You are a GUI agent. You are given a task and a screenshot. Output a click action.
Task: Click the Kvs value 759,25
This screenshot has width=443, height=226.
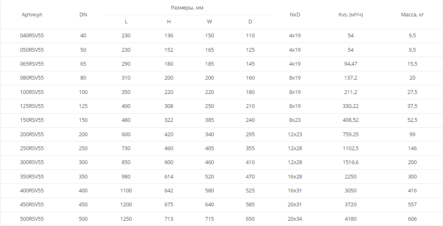(x=351, y=134)
